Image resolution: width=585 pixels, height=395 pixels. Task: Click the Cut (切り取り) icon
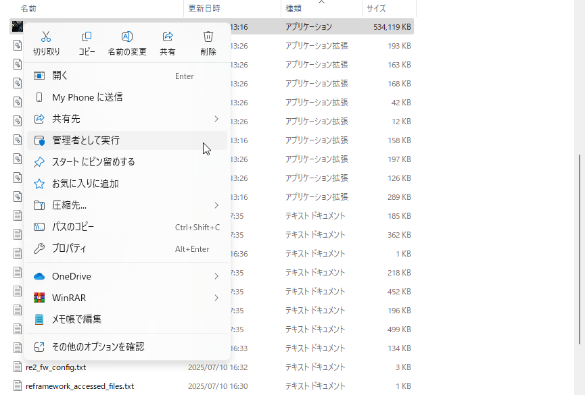(x=45, y=40)
